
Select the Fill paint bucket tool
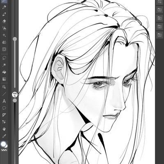(4, 72)
